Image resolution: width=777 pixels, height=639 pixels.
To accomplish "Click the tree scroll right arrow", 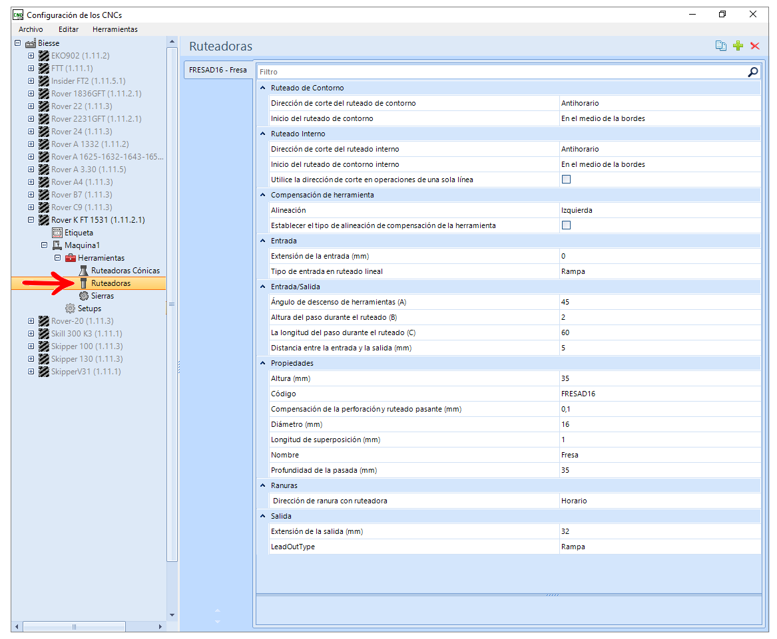I will pos(160,626).
